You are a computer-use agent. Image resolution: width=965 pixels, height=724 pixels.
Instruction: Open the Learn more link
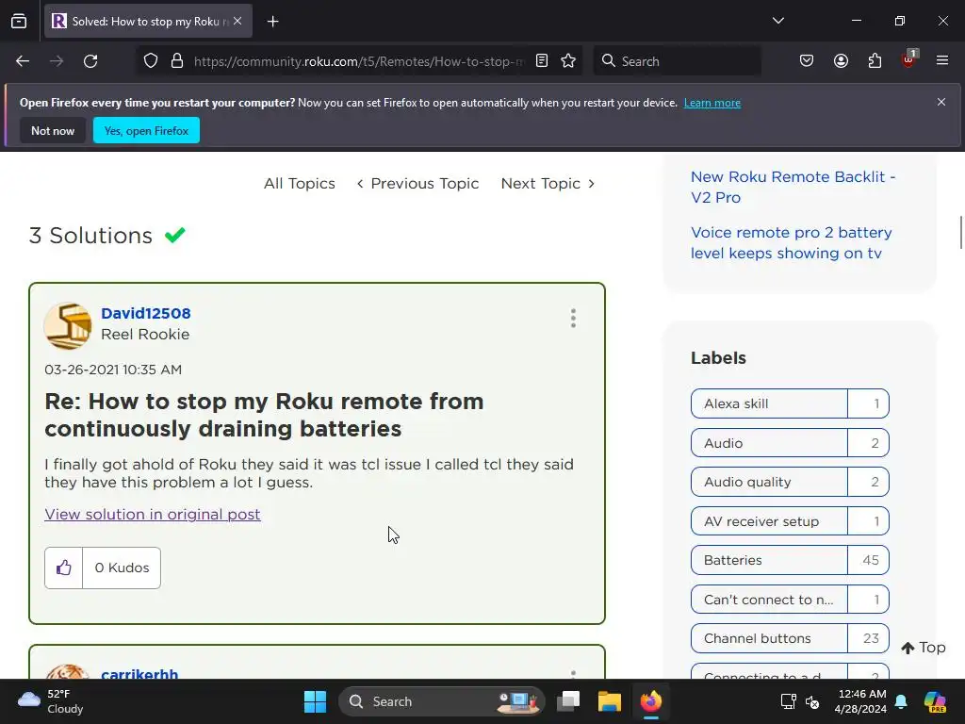(712, 103)
